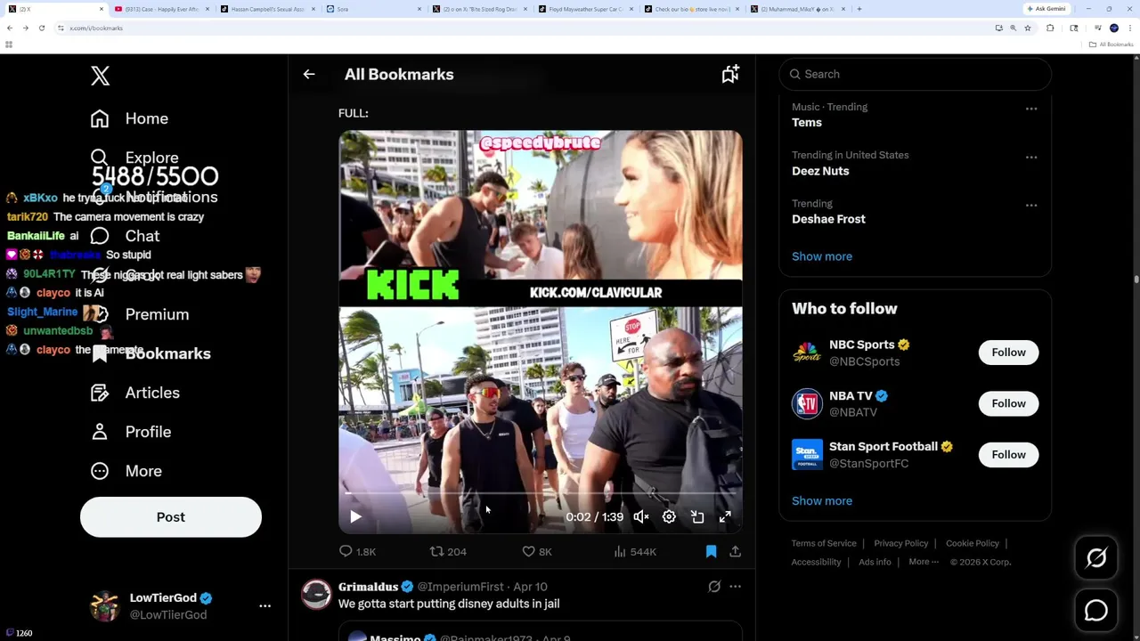Viewport: 1140px width, 641px height.
Task: Open Ads info link
Action: point(875,562)
